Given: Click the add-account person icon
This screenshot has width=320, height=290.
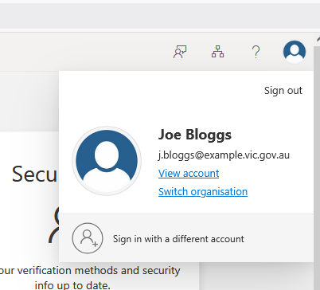Looking at the screenshot, I should click(x=88, y=238).
